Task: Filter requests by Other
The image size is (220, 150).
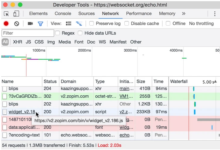Action: point(136,42)
